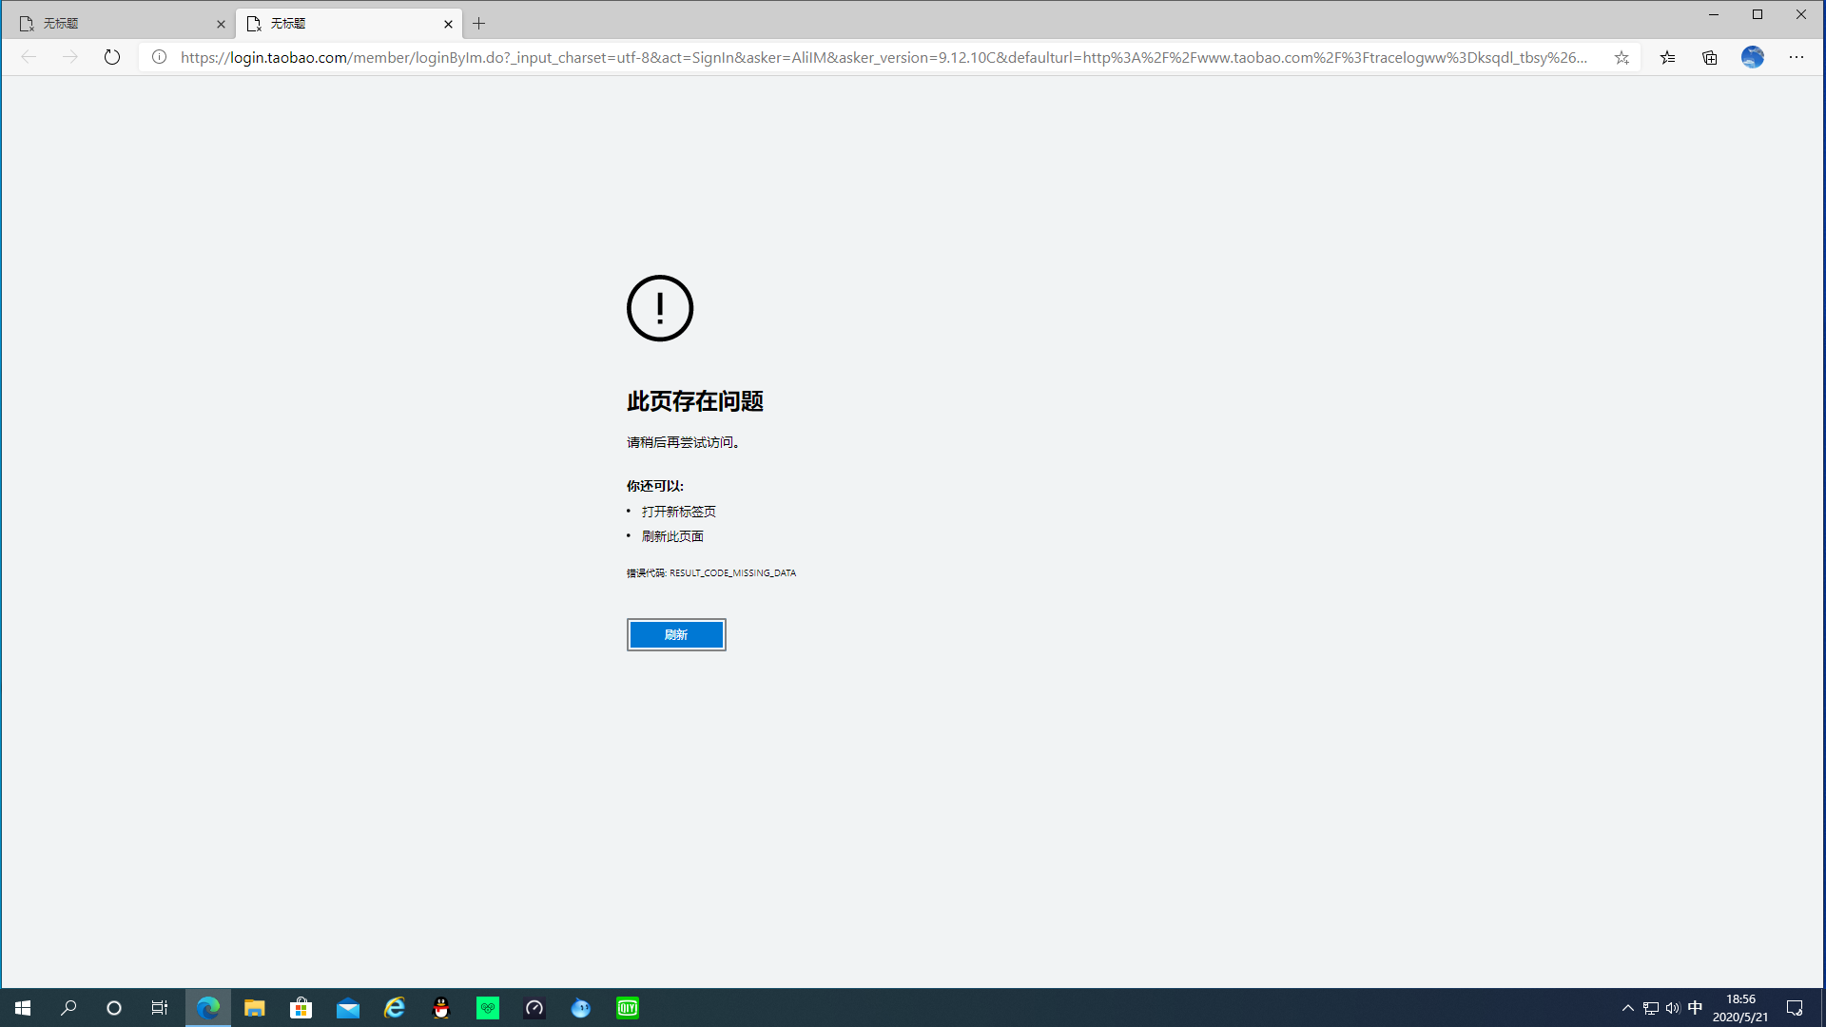Open the Windows Start menu
The width and height of the screenshot is (1826, 1027).
click(23, 1008)
